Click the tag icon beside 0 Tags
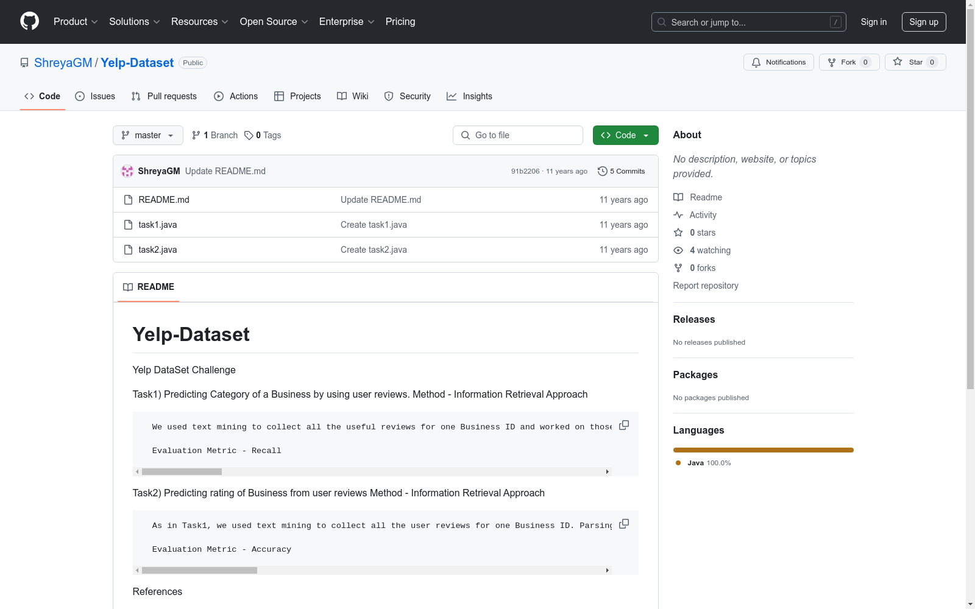 [249, 135]
